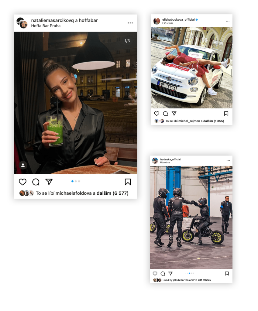Open the L'Osteria Fiat photo
The height and width of the screenshot is (311, 258).
point(192,68)
